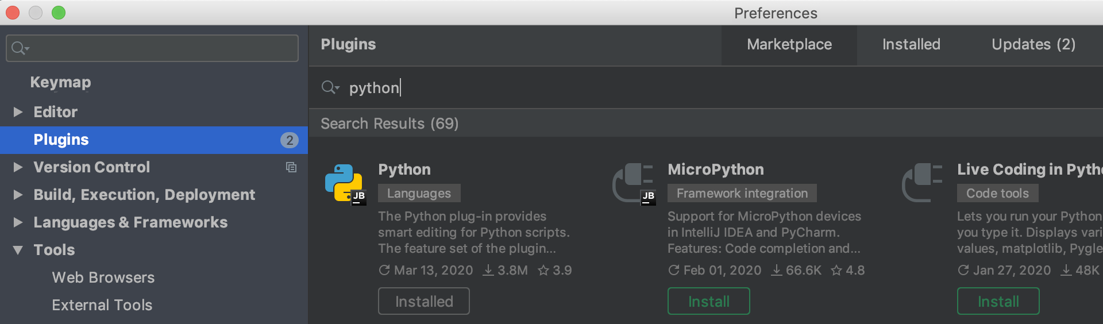
Task: Select Keymap in the settings tree
Action: [60, 82]
